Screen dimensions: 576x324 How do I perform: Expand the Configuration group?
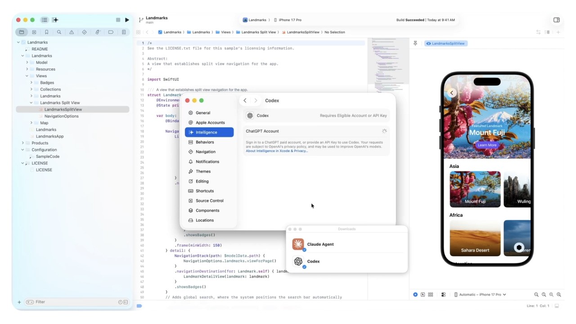(x=22, y=150)
